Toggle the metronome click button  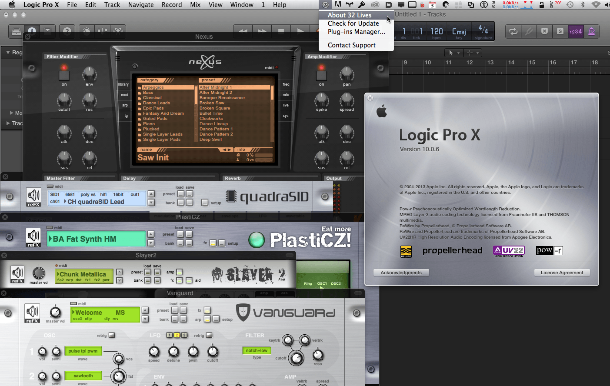(591, 31)
